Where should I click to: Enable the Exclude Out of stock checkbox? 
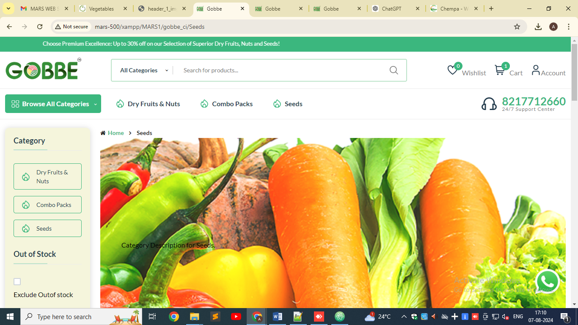pos(17,282)
